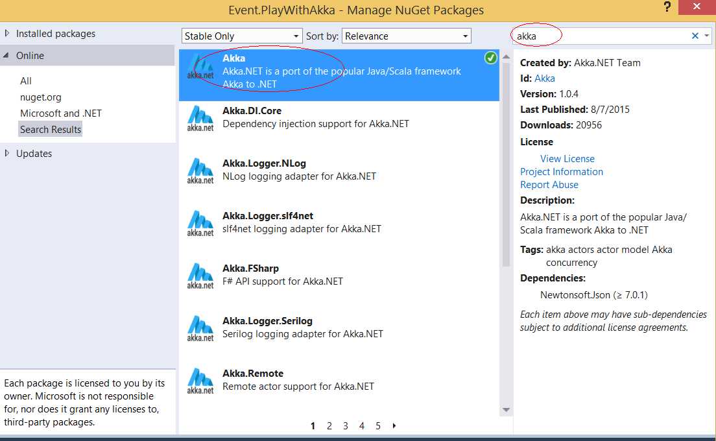Click the Akka.Logger.NLog package logo
This screenshot has width=716, height=441.
[200, 171]
